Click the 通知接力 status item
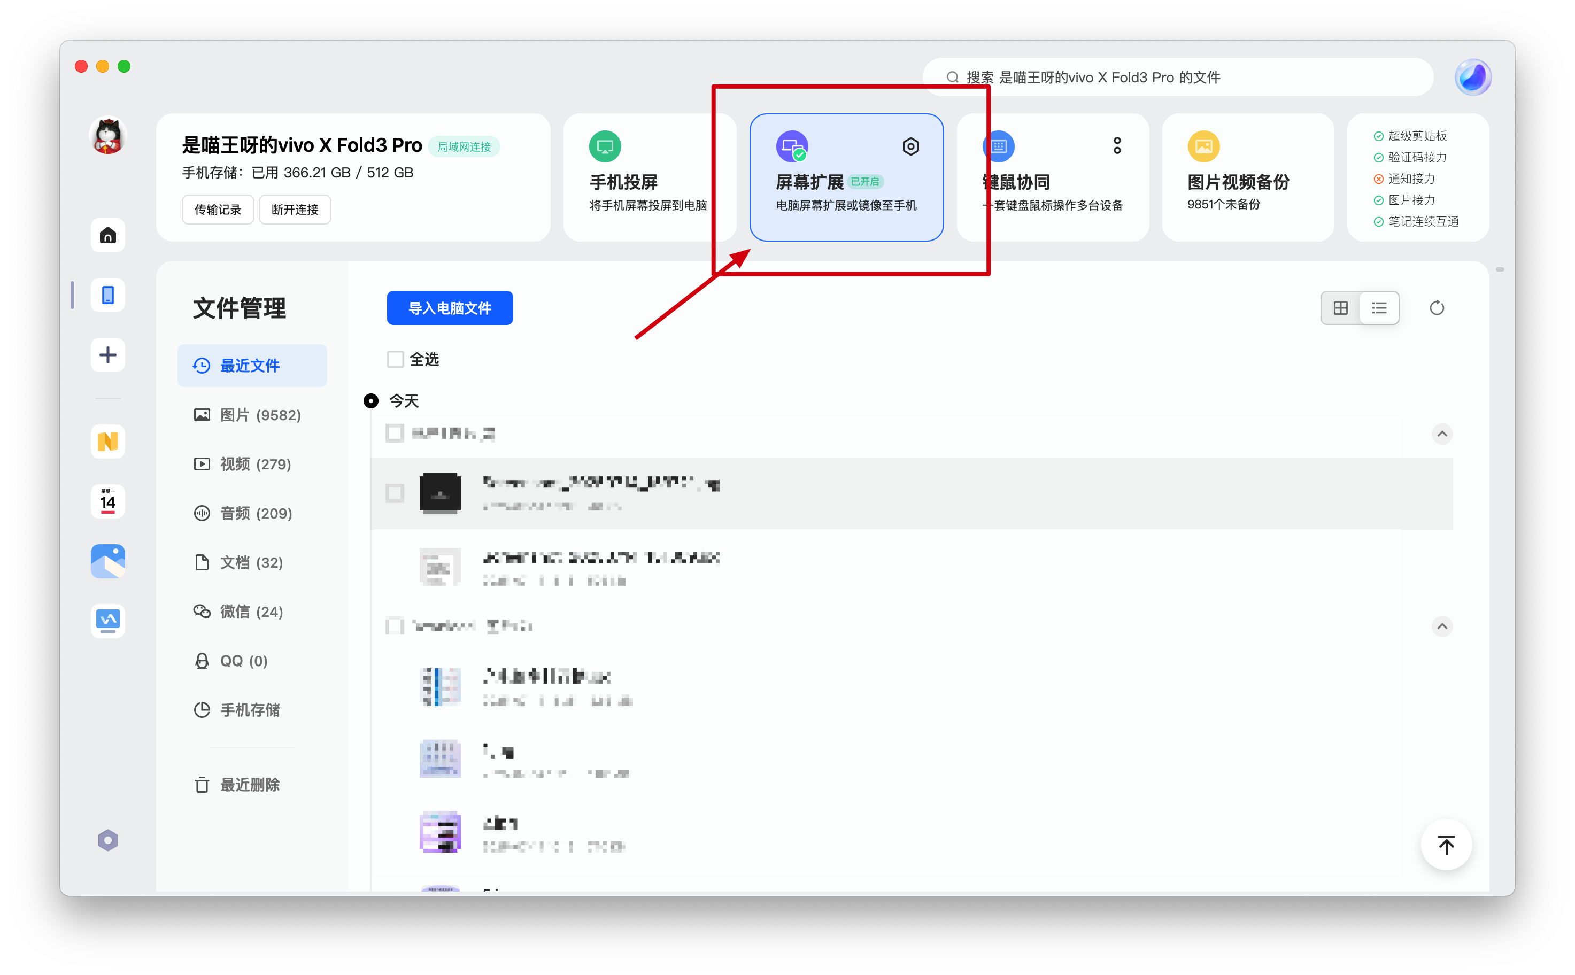The image size is (1575, 975). (x=1404, y=179)
